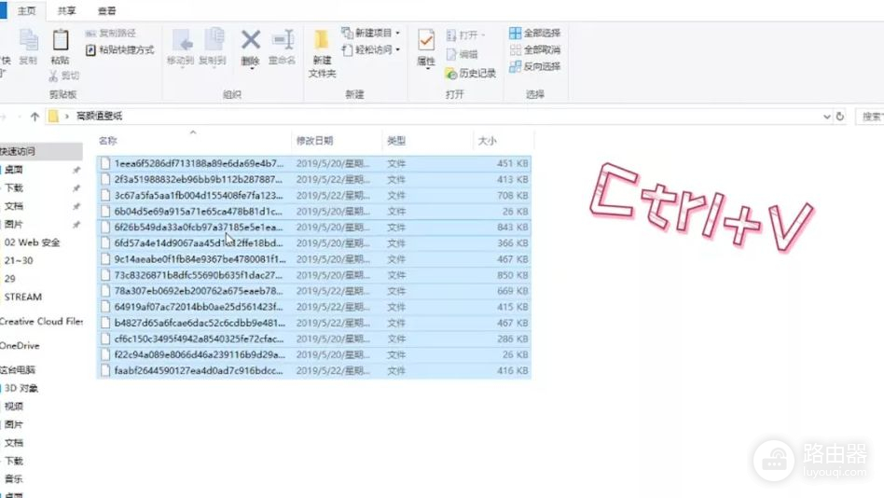Click 反向选择 invert selection

(534, 66)
